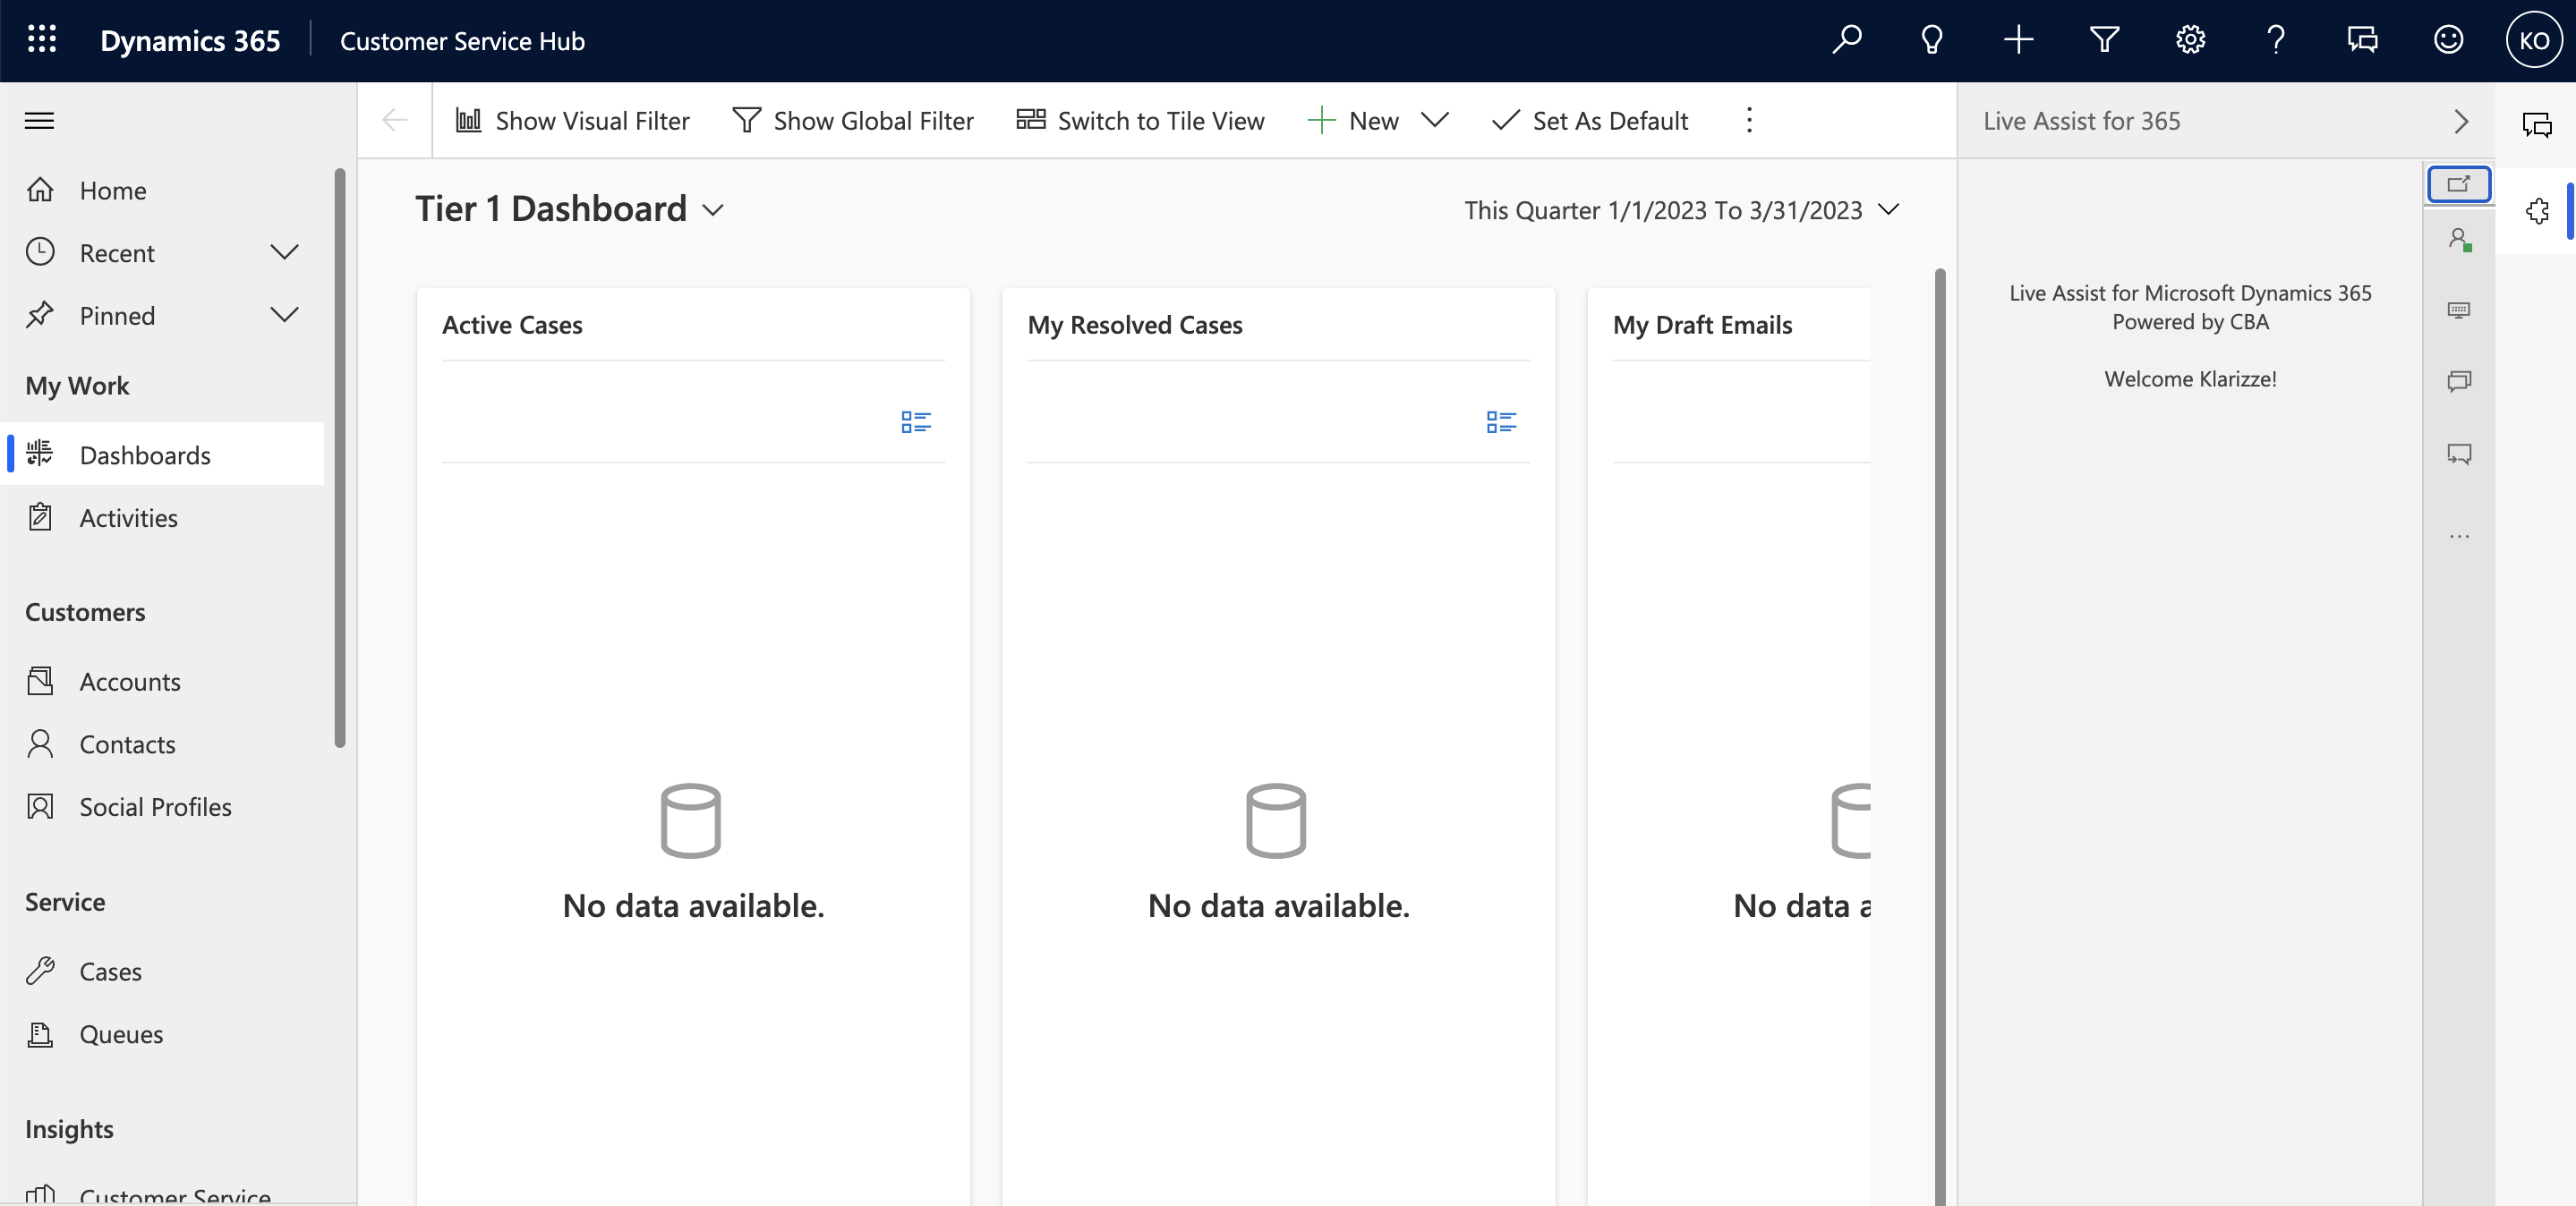Collapse the site map hamburger menu
The image size is (2576, 1206).
click(x=39, y=121)
